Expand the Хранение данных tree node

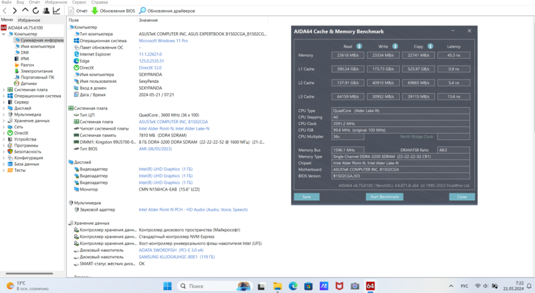(x=4, y=121)
